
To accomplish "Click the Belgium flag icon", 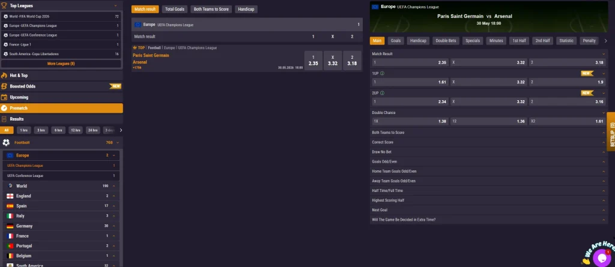I will point(10,256).
